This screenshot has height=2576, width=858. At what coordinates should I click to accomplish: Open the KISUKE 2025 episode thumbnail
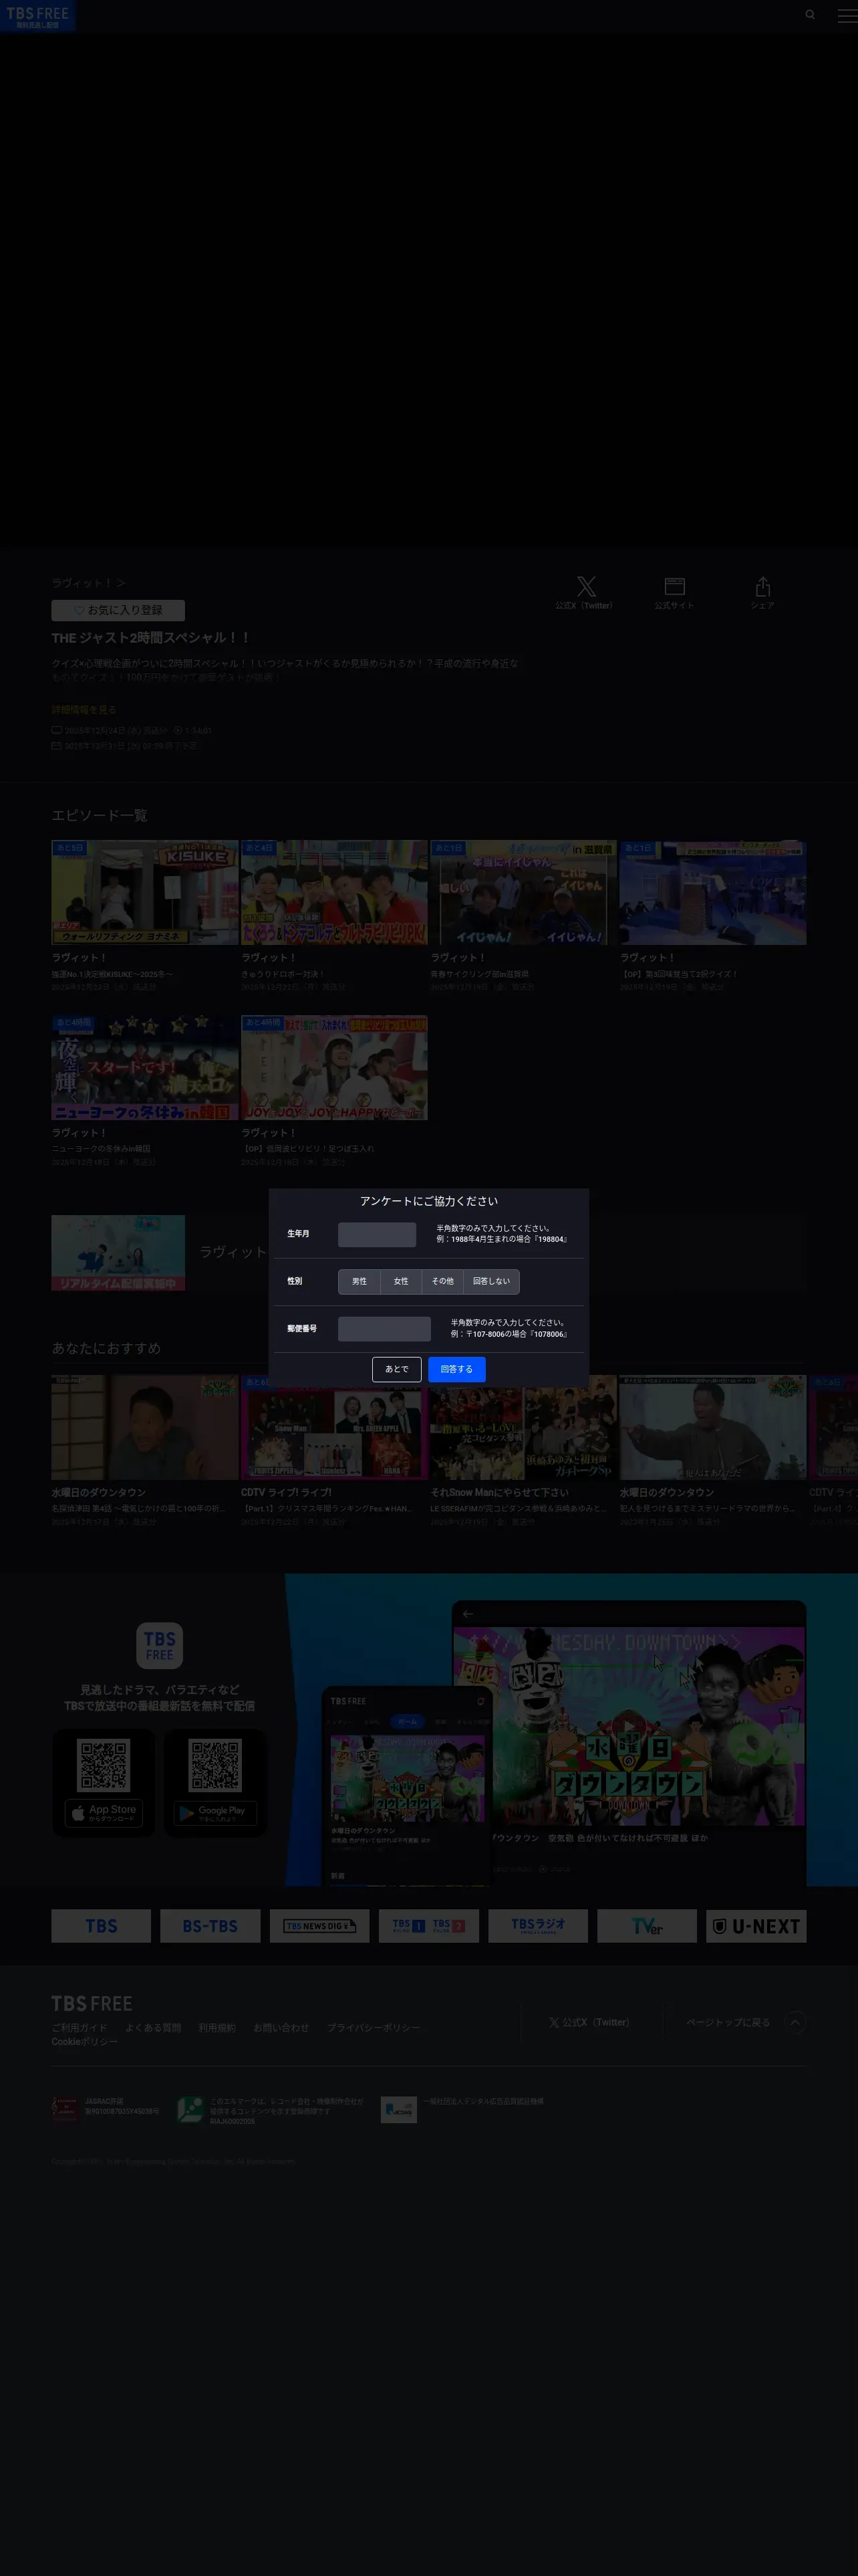tap(145, 892)
